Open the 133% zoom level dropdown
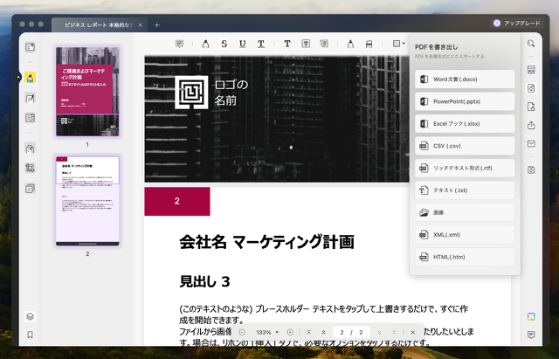559x359 pixels. tap(266, 332)
